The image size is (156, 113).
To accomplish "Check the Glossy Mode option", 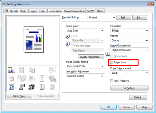I will point(112,56).
